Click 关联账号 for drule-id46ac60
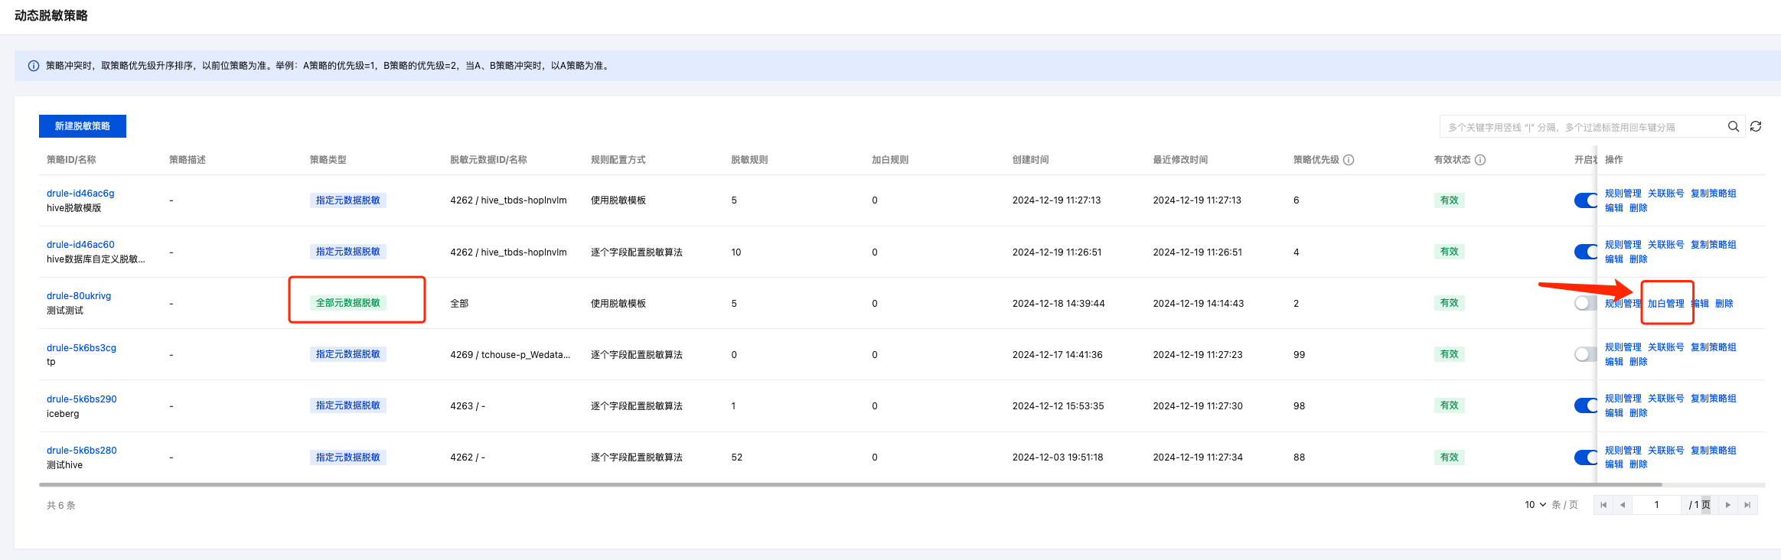Image resolution: width=1781 pixels, height=560 pixels. [x=1666, y=245]
